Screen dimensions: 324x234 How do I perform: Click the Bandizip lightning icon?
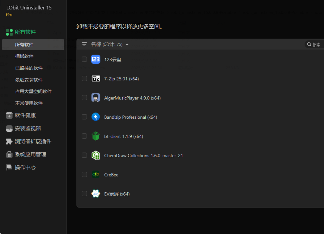pos(96,117)
